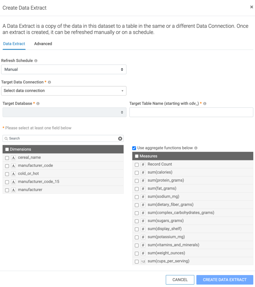Clear the field search box
The image size is (255, 287).
(x=120, y=138)
